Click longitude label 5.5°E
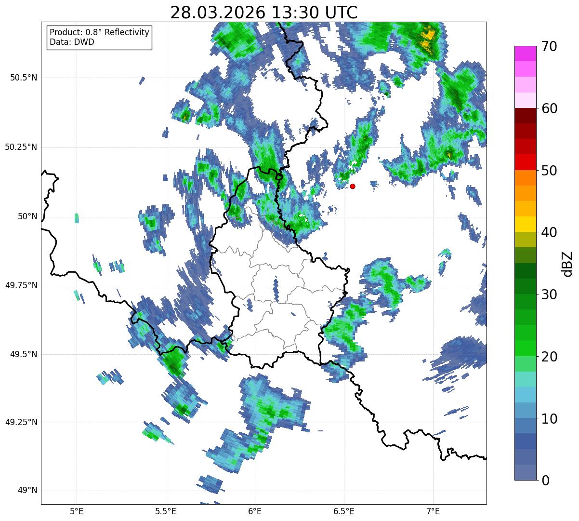 [x=166, y=511]
